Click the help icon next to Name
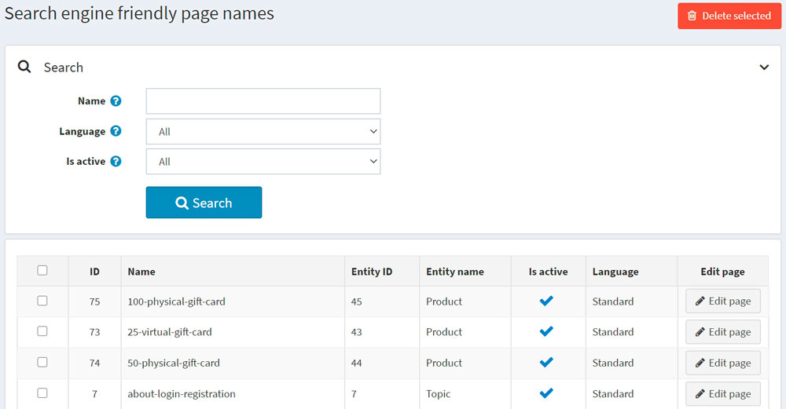786x409 pixels. point(116,101)
